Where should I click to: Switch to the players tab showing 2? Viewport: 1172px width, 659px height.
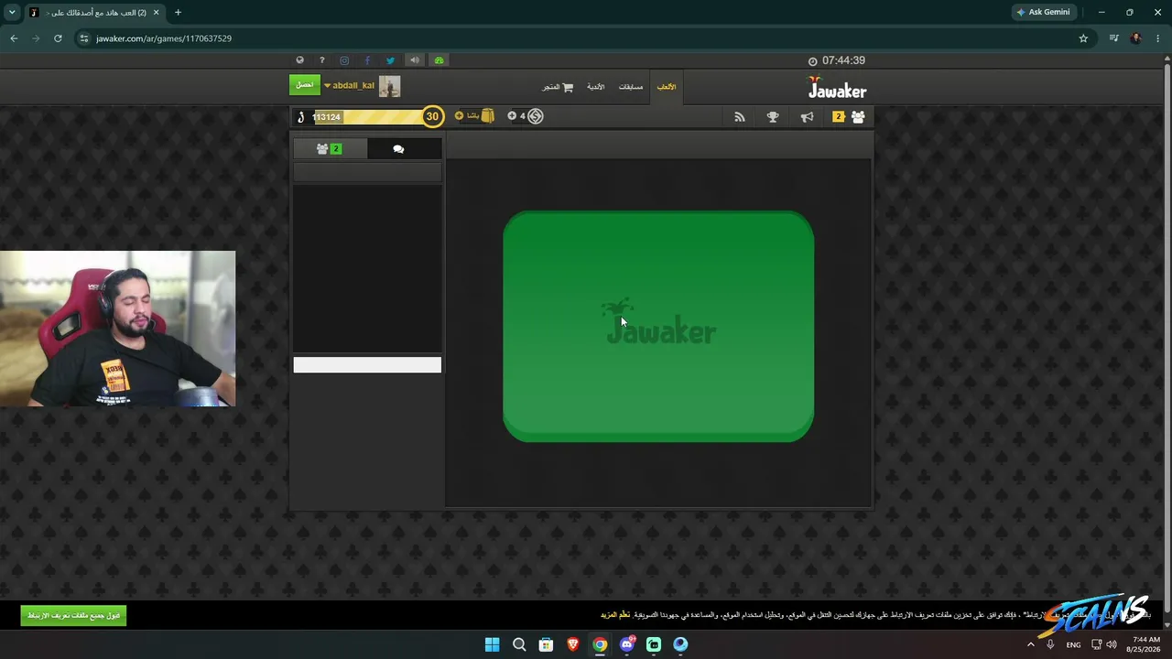coord(330,149)
